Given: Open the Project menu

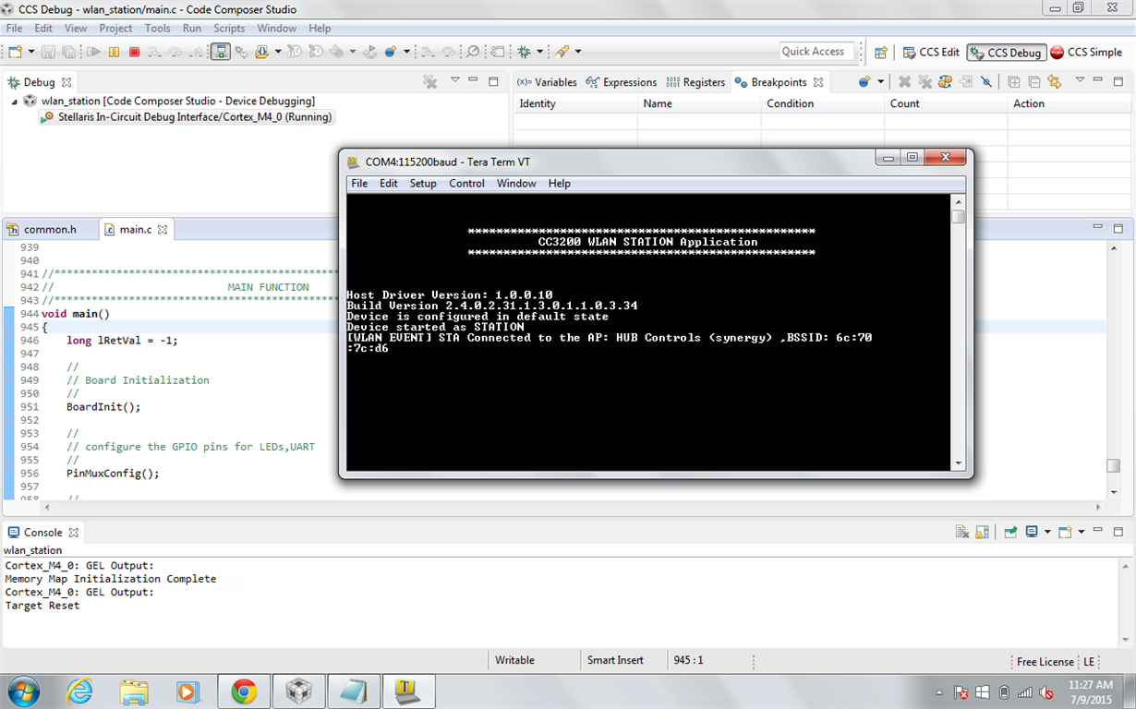Looking at the screenshot, I should pyautogui.click(x=115, y=29).
